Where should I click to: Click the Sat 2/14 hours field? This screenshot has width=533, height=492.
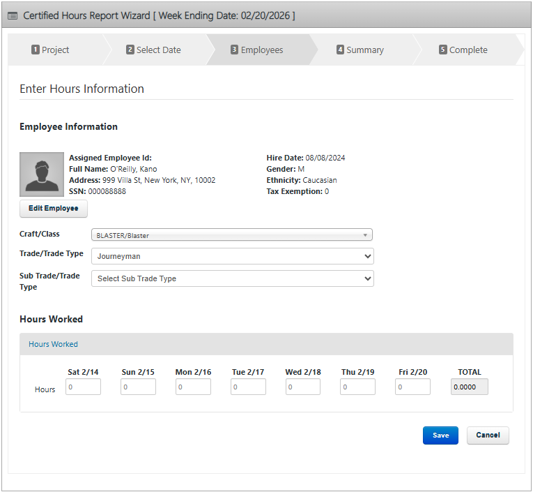tap(84, 387)
